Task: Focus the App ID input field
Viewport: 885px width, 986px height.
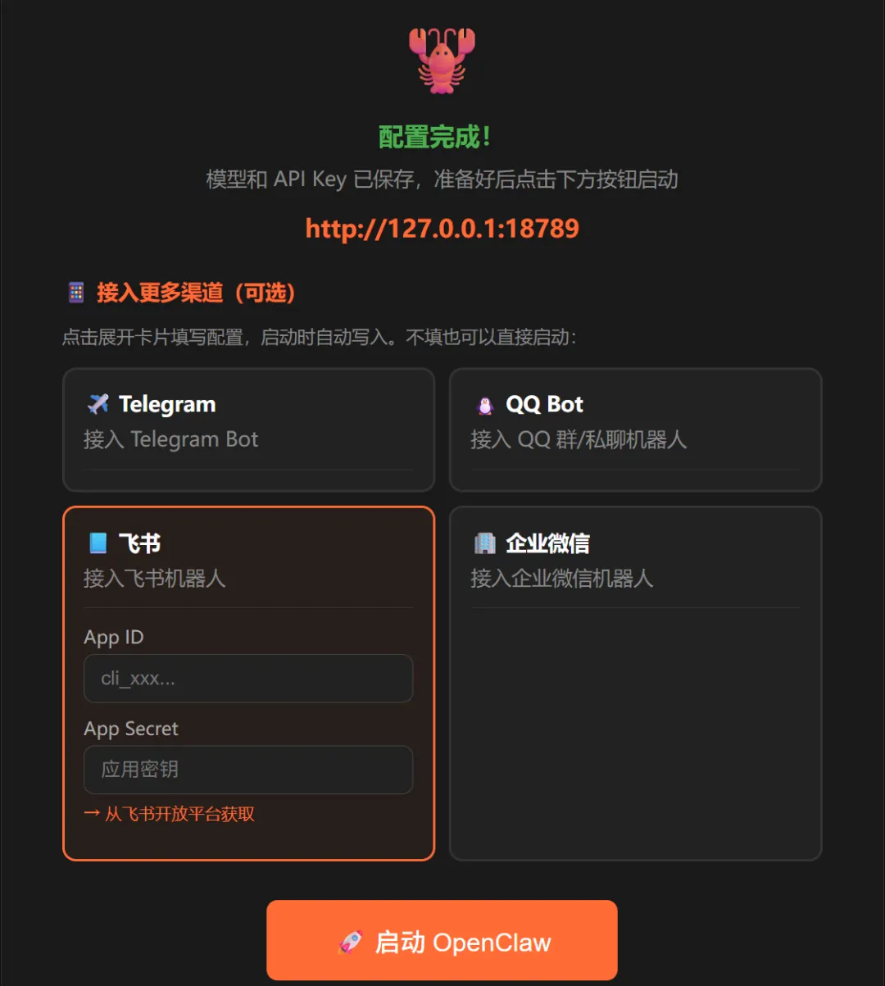Action: pyautogui.click(x=248, y=679)
